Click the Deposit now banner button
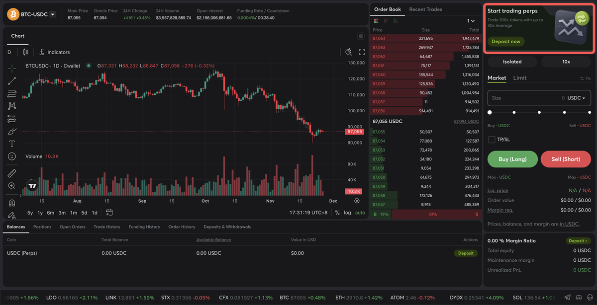 click(x=506, y=42)
